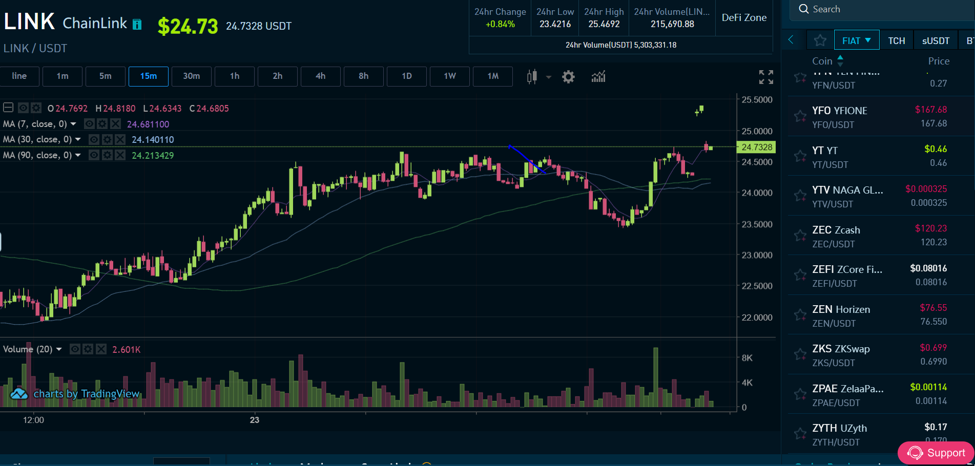Collapse the chart legend
975x466 pixels.
pyautogui.click(x=8, y=108)
